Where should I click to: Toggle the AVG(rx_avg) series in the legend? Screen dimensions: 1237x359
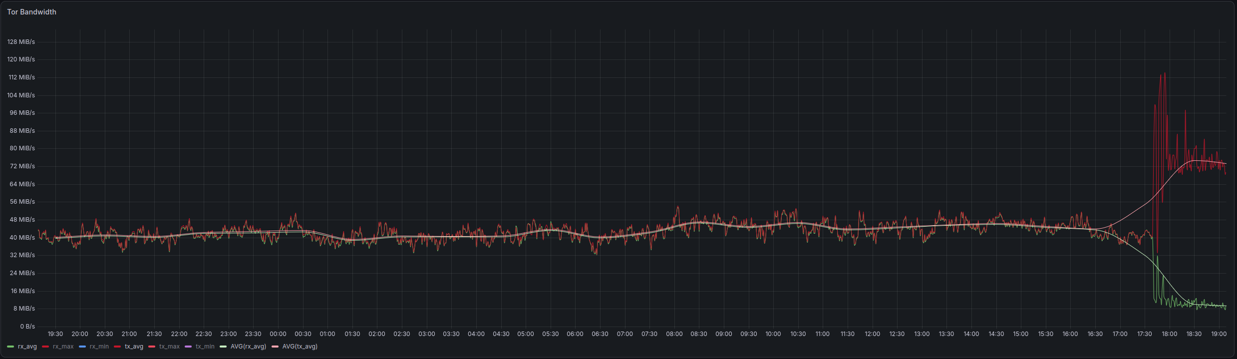[248, 347]
